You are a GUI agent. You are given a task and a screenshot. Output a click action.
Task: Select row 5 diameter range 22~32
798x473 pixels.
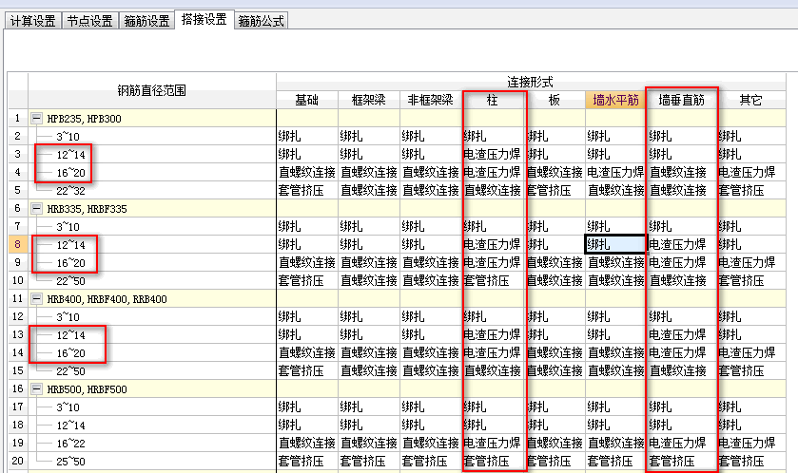[70, 191]
